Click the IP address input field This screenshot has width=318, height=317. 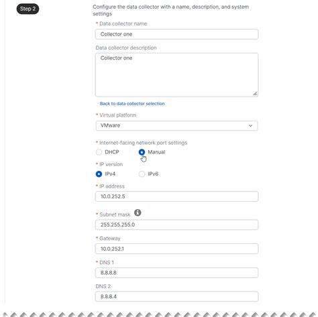pyautogui.click(x=176, y=196)
